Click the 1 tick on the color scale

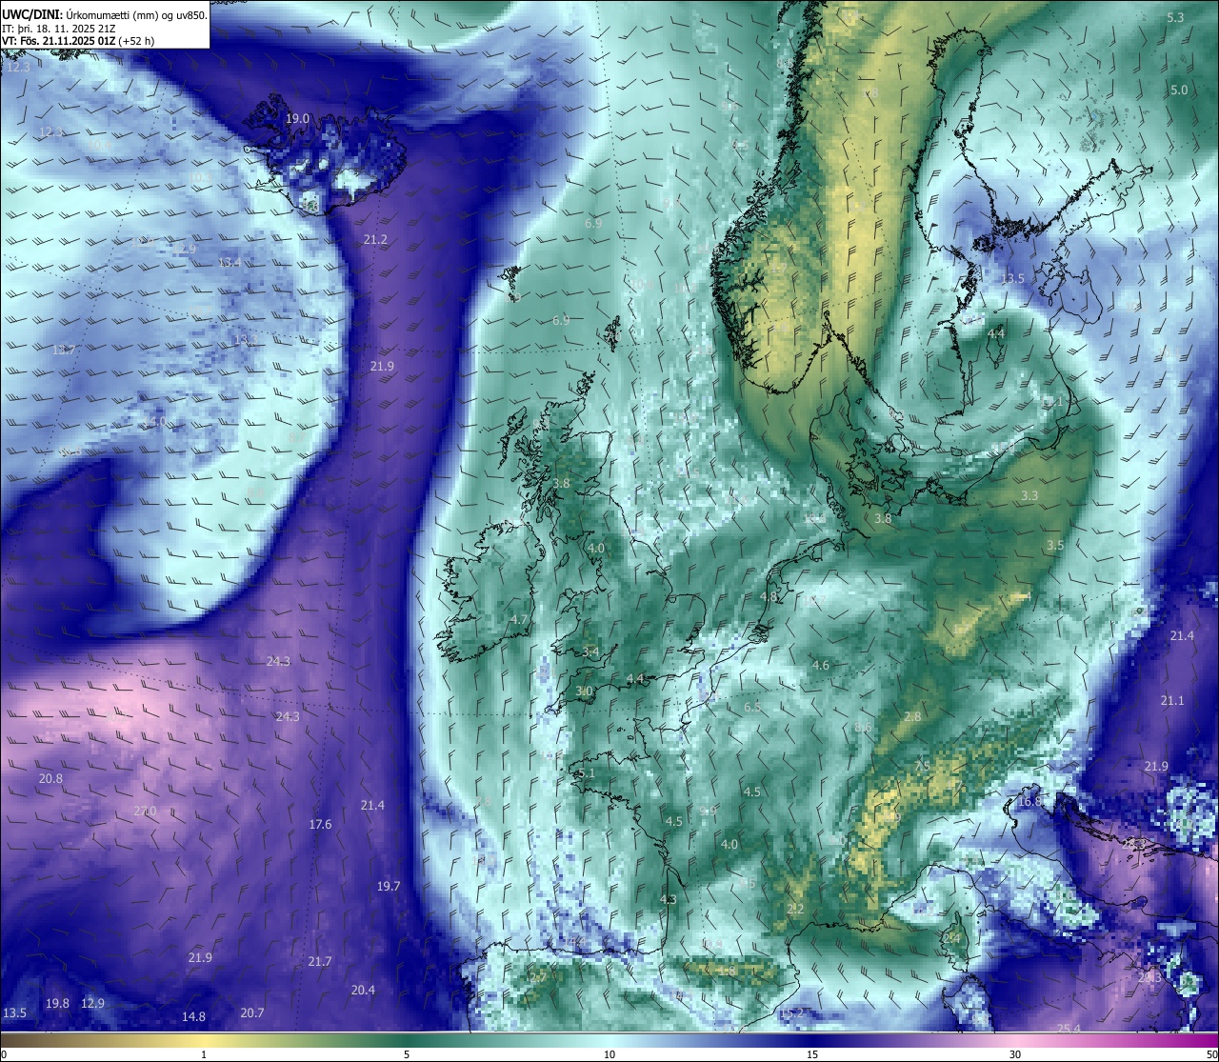tap(204, 1054)
